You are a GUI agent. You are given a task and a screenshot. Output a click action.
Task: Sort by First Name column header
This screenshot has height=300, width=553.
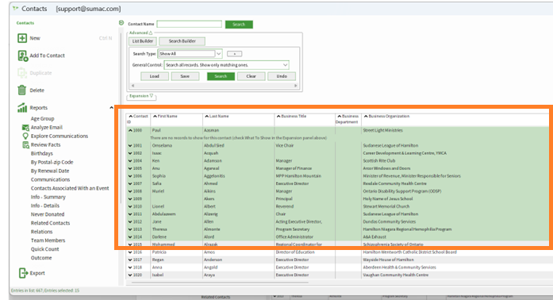point(176,119)
